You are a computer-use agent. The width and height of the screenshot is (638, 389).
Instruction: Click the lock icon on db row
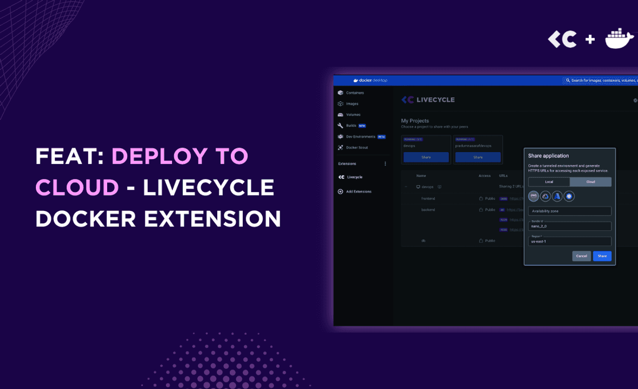tap(481, 241)
